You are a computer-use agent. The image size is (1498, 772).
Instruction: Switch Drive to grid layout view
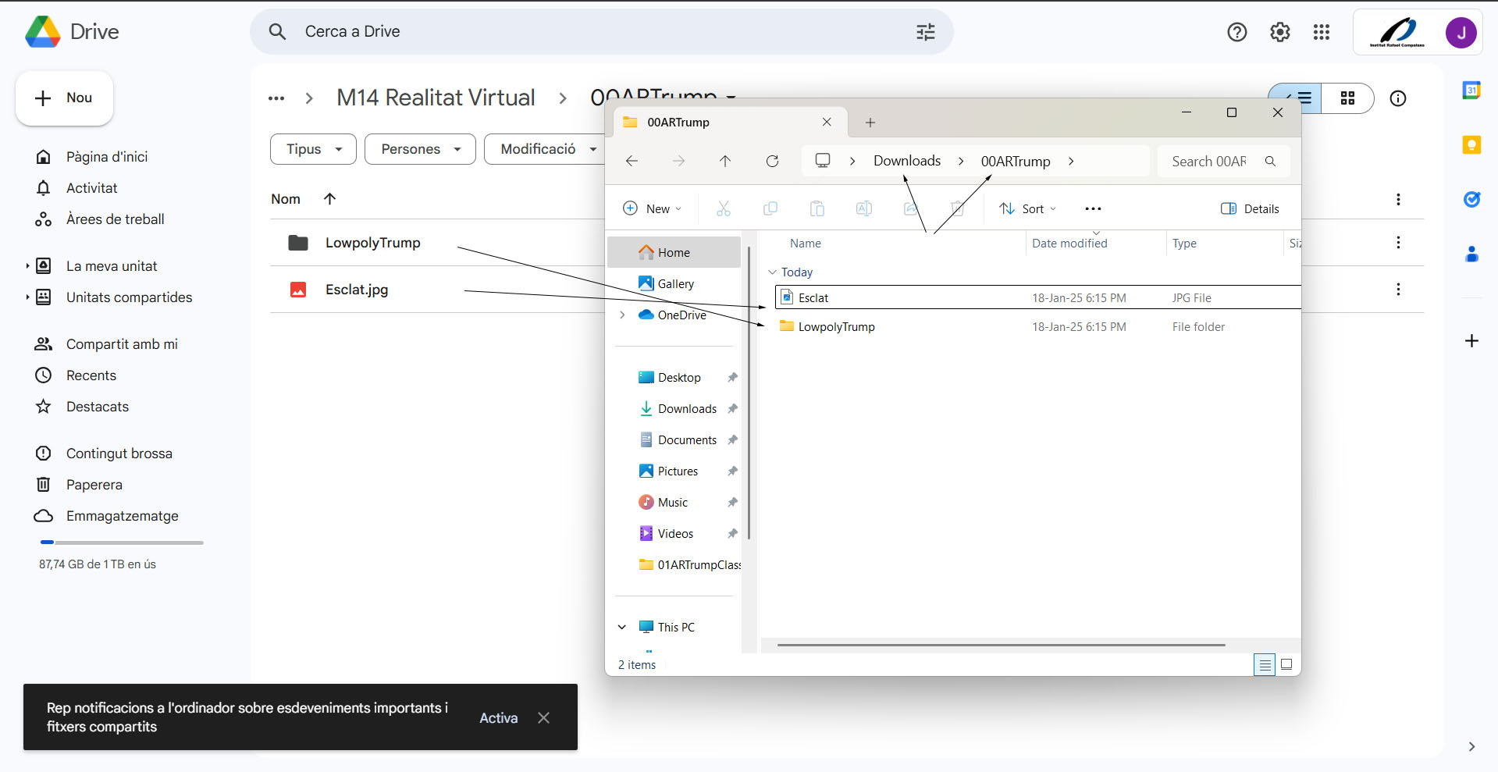[x=1347, y=98]
